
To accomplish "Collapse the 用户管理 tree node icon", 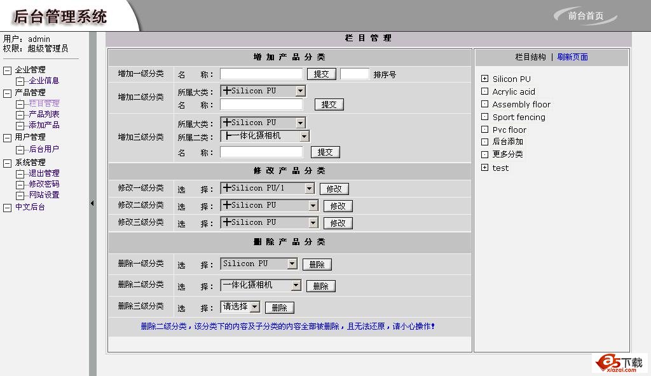I will 8,137.
